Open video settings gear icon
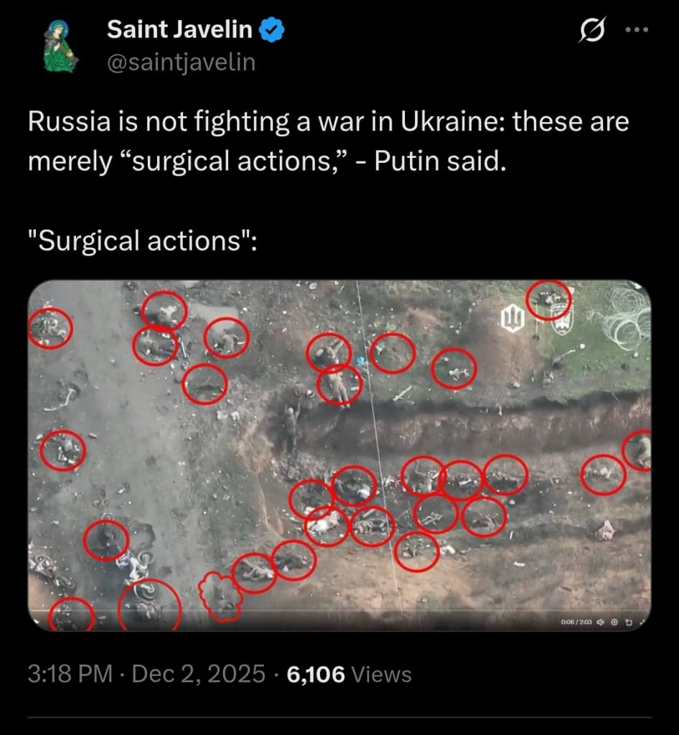 [614, 622]
